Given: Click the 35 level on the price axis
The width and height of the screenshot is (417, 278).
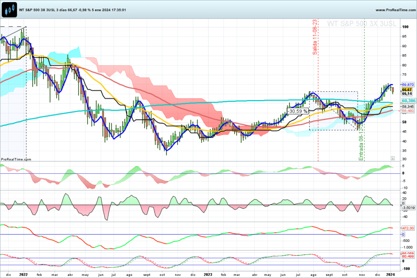Looking at the screenshot, I should pos(404,151).
